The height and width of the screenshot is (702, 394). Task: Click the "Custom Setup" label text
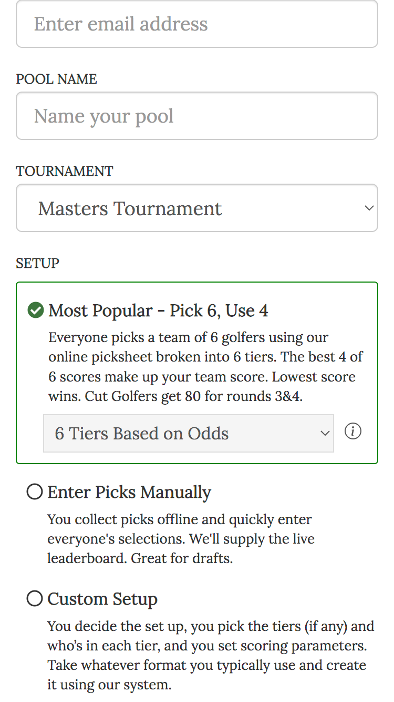pyautogui.click(x=102, y=599)
